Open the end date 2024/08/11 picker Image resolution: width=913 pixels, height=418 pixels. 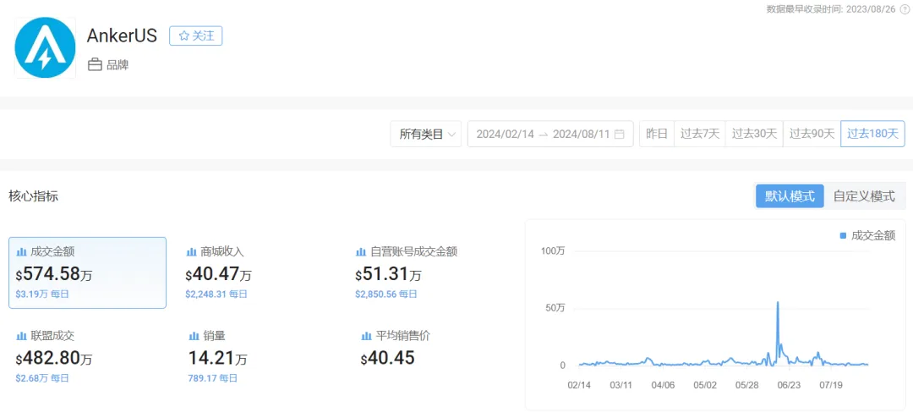point(581,134)
